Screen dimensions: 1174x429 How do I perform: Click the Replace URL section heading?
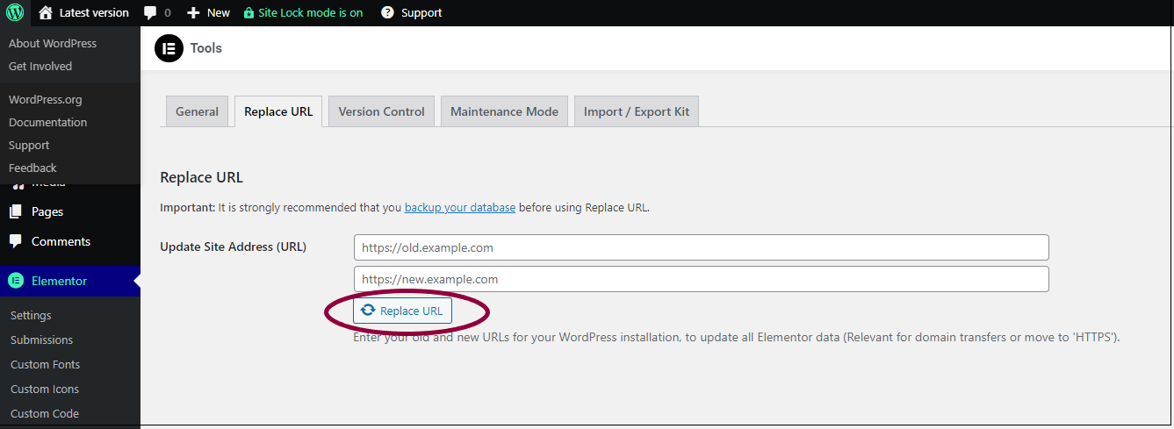[x=201, y=177]
